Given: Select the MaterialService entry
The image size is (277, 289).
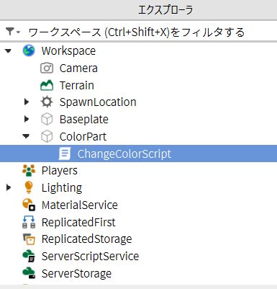Looking at the screenshot, I should point(80,205).
